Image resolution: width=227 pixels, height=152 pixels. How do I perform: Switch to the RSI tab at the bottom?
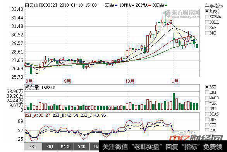[x=33, y=147]
